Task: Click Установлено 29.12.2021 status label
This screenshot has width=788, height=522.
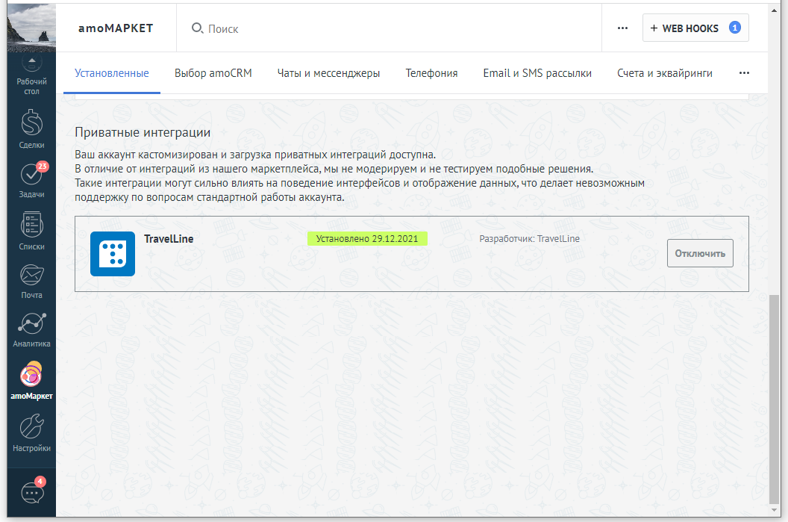Action: point(367,239)
